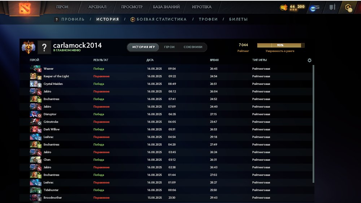Click the armory shield and sword icon
This screenshot has height=203, width=361.
(332, 7)
